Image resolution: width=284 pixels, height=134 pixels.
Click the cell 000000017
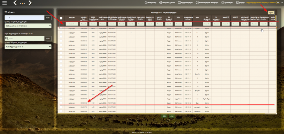(x=83, y=53)
